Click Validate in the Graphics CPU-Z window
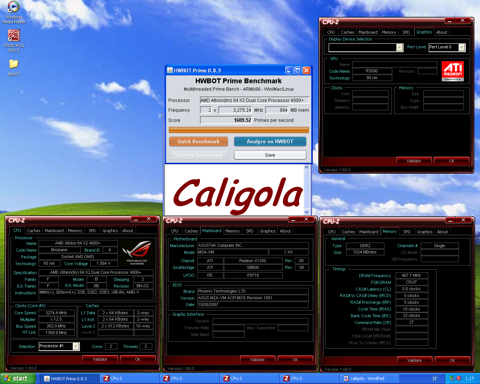 pyautogui.click(x=414, y=161)
